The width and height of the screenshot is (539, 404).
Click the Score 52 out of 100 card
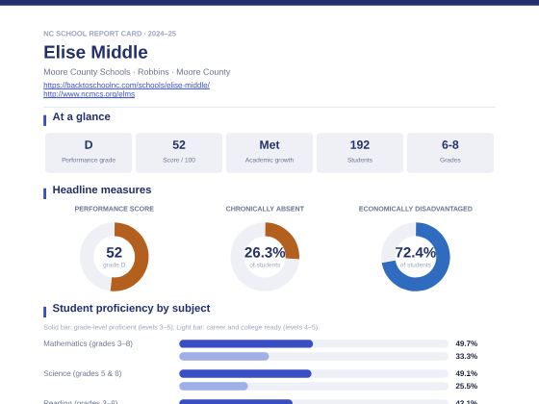(x=179, y=153)
